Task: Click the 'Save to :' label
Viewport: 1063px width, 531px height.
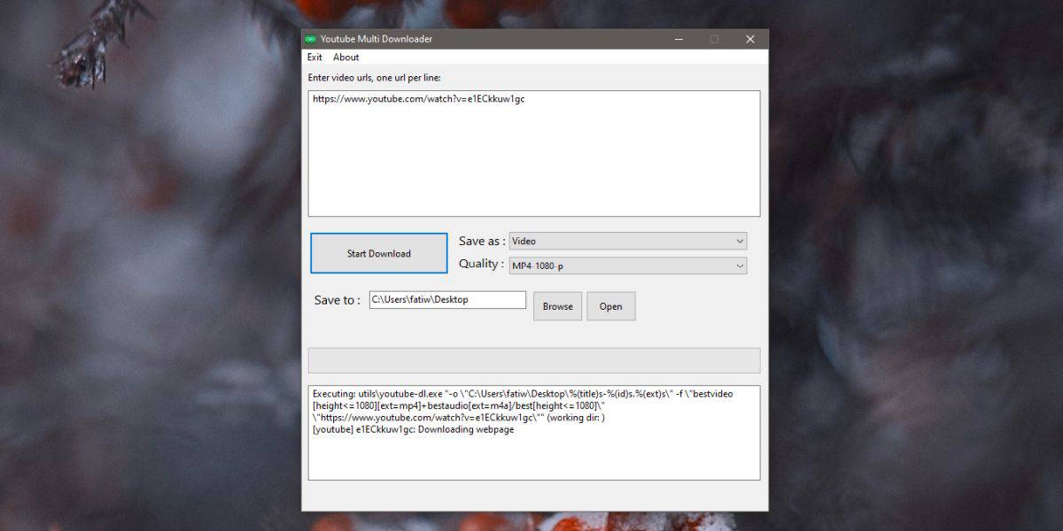Action: point(338,300)
